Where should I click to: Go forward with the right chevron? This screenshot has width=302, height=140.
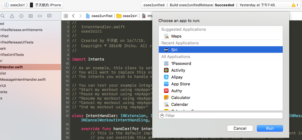tap(81, 16)
